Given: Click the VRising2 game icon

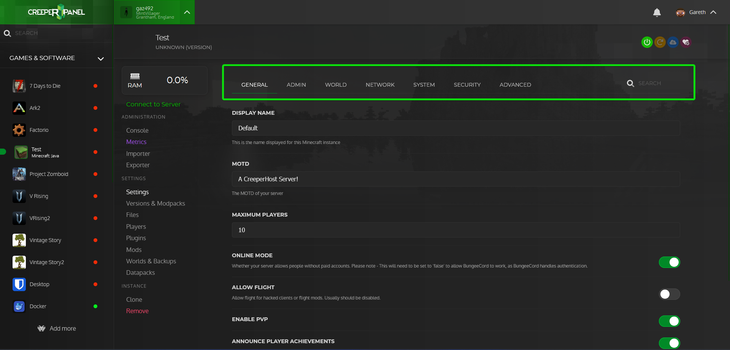Looking at the screenshot, I should (19, 218).
